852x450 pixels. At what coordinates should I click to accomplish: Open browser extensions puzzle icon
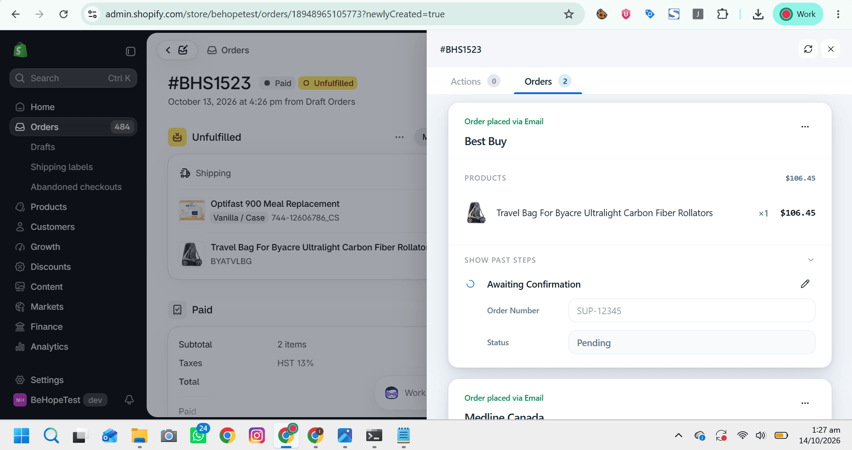tap(723, 14)
